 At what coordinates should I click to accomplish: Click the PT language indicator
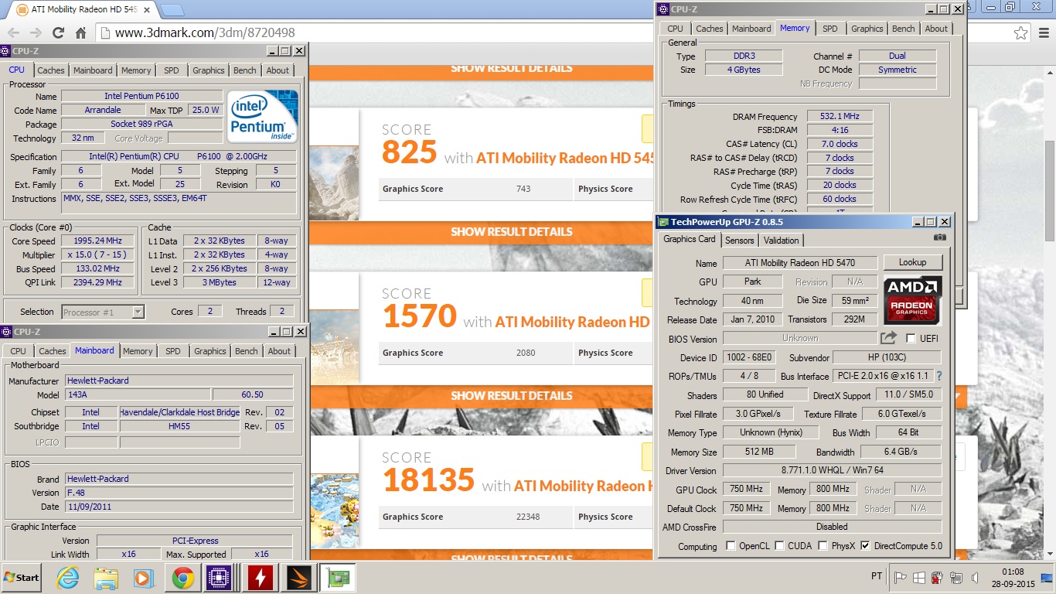[876, 577]
